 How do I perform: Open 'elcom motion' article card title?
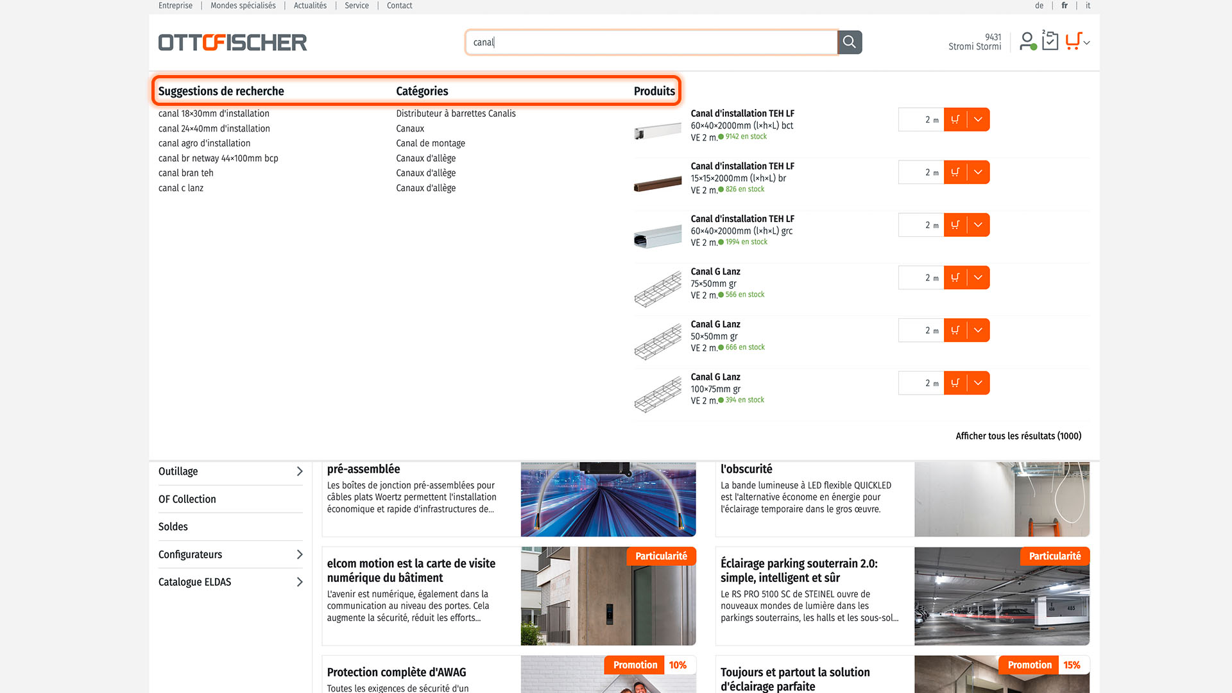coord(411,570)
